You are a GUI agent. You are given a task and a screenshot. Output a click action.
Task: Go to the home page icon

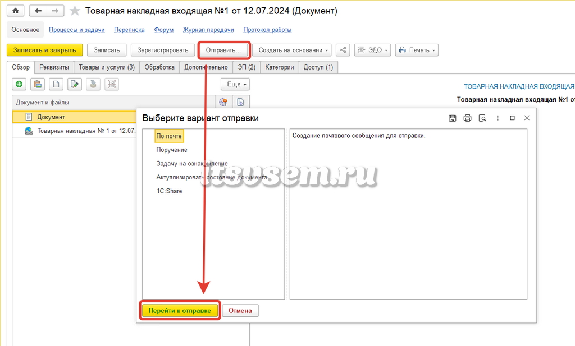(x=15, y=11)
